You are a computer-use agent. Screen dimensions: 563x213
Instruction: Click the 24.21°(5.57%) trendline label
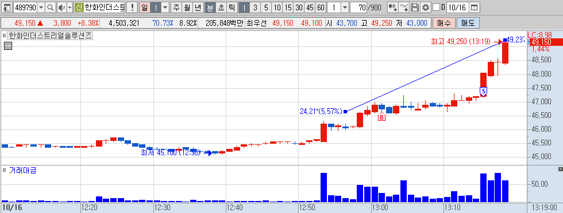point(321,111)
